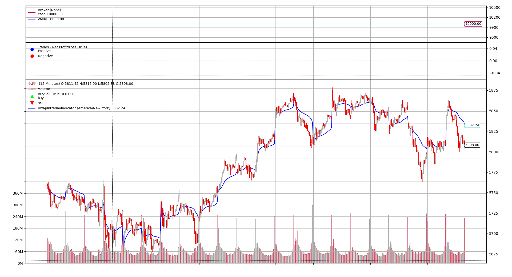
Task: Click the 9600 broker axis tick label
Action: tap(494, 37)
